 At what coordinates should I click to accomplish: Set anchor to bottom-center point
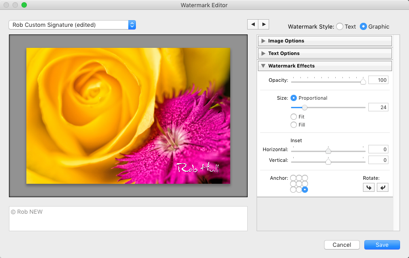click(x=299, y=190)
